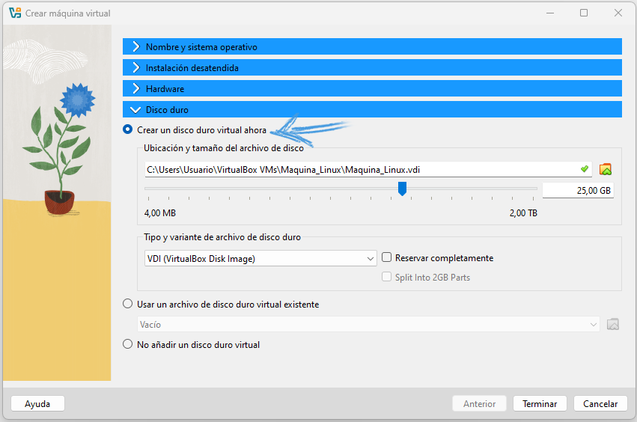Minimize the wizard window

click(549, 13)
